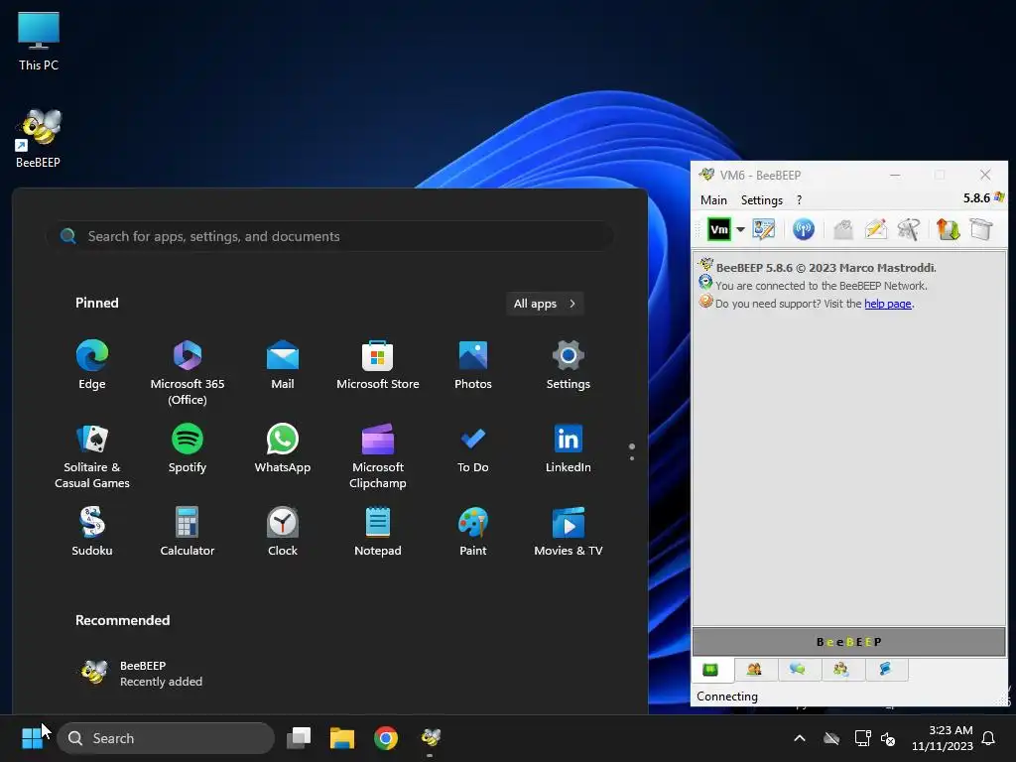Click the muted volume tray icon
Viewport: 1016px width, 762px height.
(888, 738)
